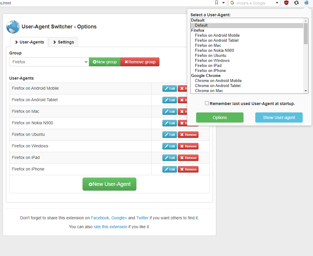Image resolution: width=313 pixels, height=256 pixels.
Task: Switch to the Settings tab
Action: coord(63,42)
